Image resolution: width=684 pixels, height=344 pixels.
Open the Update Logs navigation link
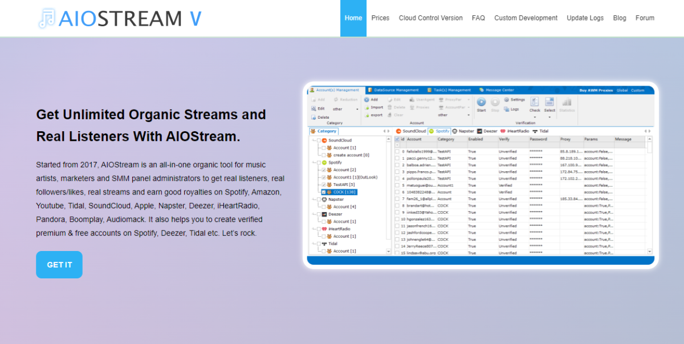pos(585,18)
